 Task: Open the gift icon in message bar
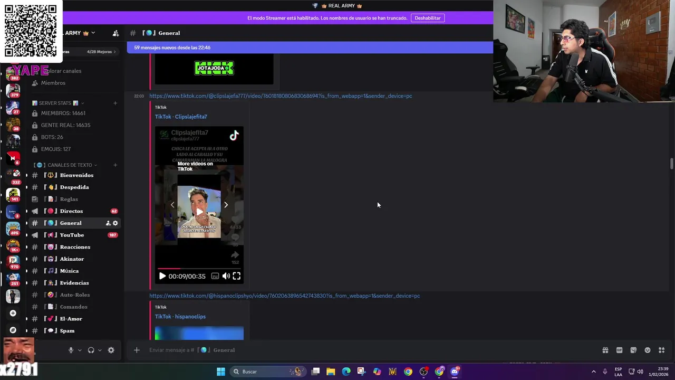(605, 350)
